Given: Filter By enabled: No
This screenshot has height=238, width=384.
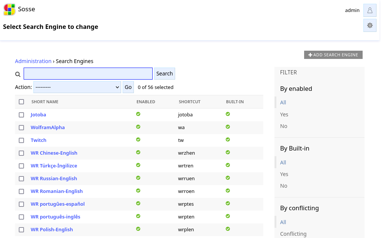Looking at the screenshot, I should click(x=283, y=126).
